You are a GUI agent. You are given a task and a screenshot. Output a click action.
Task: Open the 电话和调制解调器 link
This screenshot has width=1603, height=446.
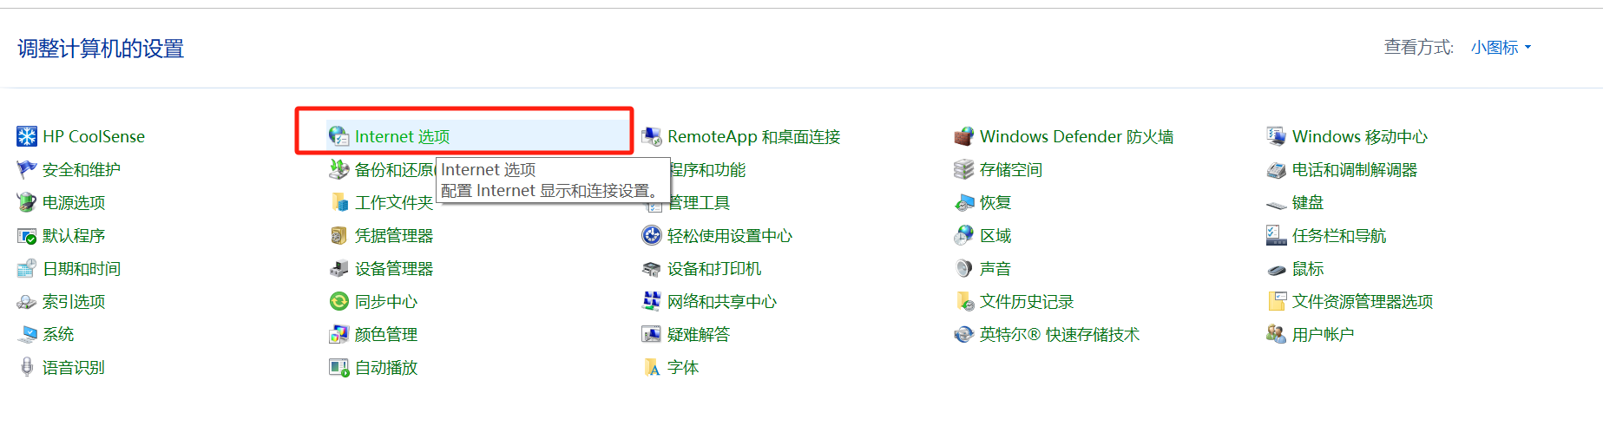pos(1355,170)
